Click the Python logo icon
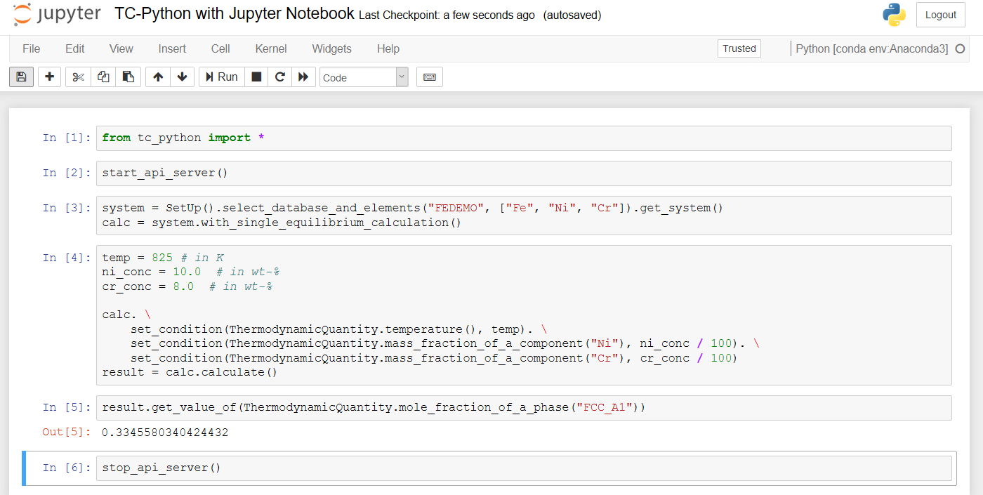983x495 pixels. (894, 15)
